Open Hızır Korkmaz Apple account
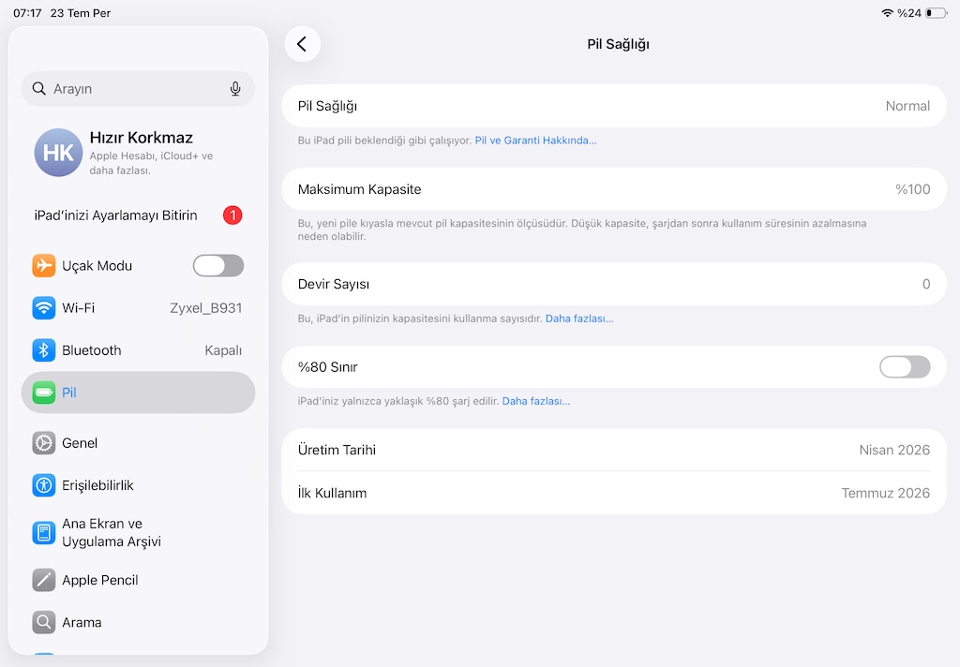960x667 pixels. coord(138,153)
